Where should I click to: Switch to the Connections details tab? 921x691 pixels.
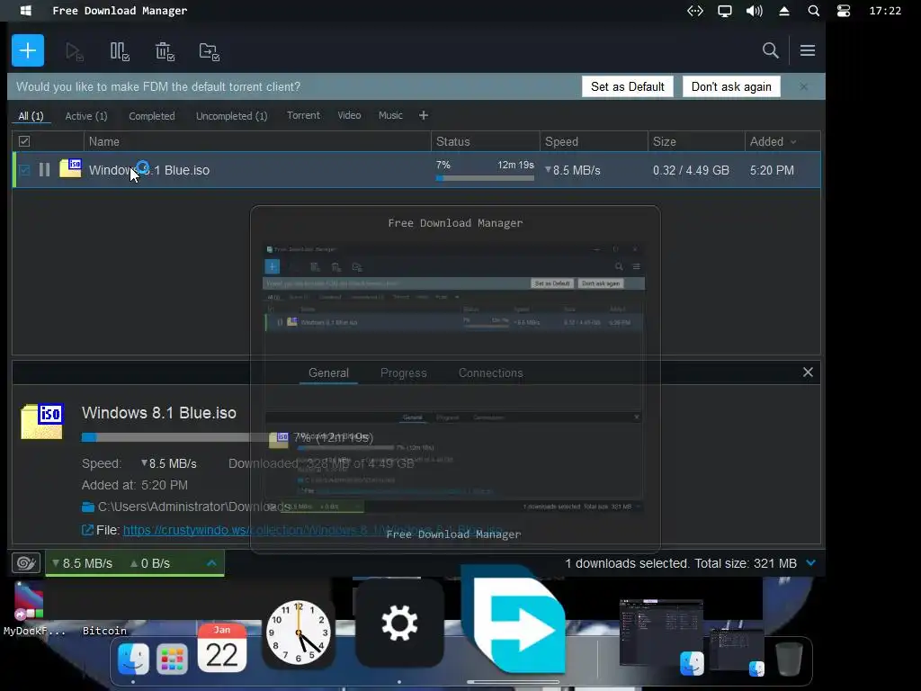490,373
